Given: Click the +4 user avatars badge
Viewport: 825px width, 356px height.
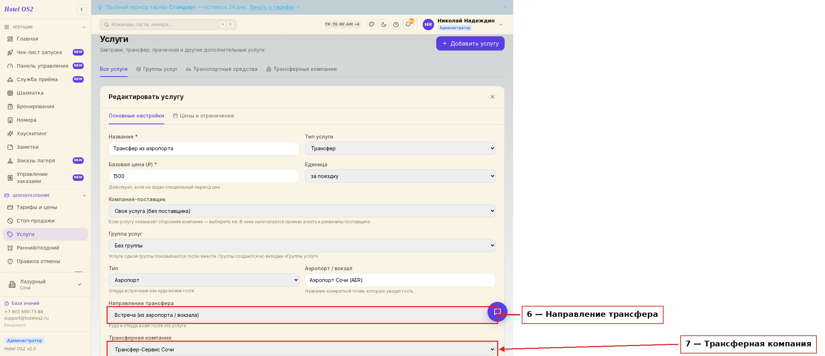Looking at the screenshot, I should click(357, 25).
